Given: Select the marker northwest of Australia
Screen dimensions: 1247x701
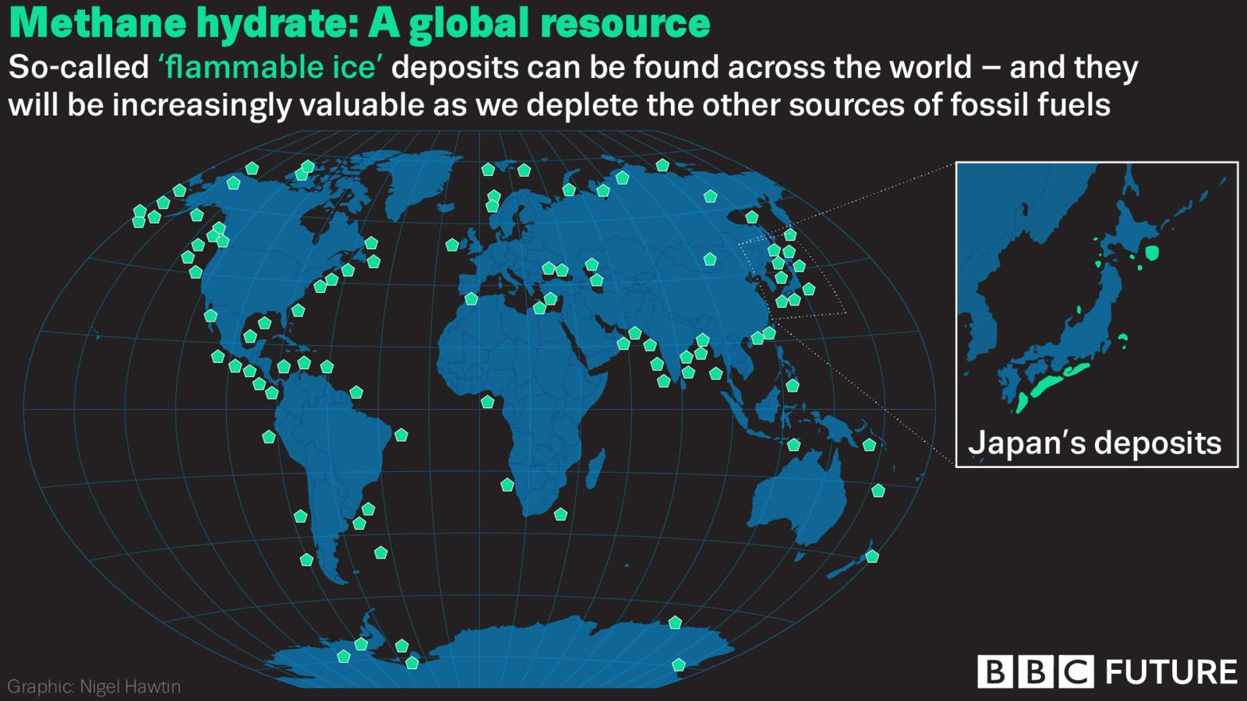Looking at the screenshot, I should click(793, 445).
